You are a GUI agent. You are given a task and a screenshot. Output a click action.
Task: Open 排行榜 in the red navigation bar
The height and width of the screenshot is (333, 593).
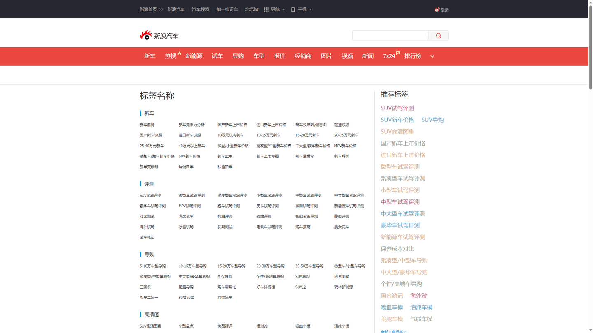tap(413, 56)
